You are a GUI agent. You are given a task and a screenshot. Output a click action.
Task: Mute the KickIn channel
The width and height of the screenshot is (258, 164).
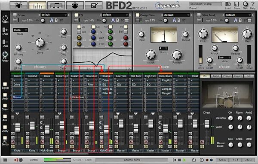click(x=13, y=142)
